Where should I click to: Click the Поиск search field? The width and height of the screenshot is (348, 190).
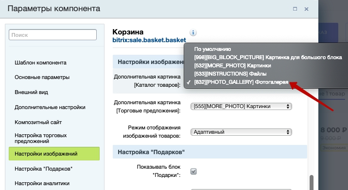click(52, 35)
